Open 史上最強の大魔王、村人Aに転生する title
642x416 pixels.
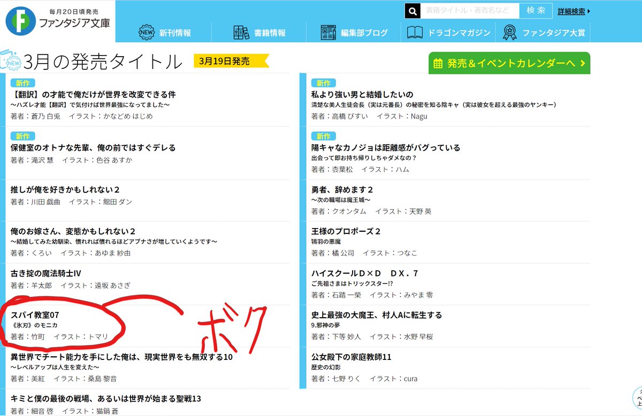pyautogui.click(x=377, y=315)
